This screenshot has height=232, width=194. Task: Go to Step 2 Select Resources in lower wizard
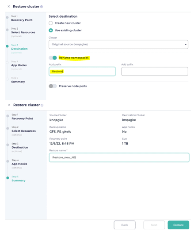click(x=23, y=131)
